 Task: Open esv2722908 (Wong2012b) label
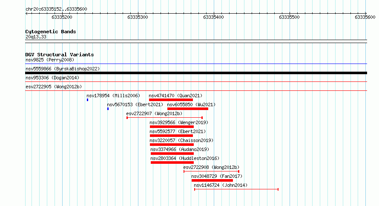tap(211, 167)
